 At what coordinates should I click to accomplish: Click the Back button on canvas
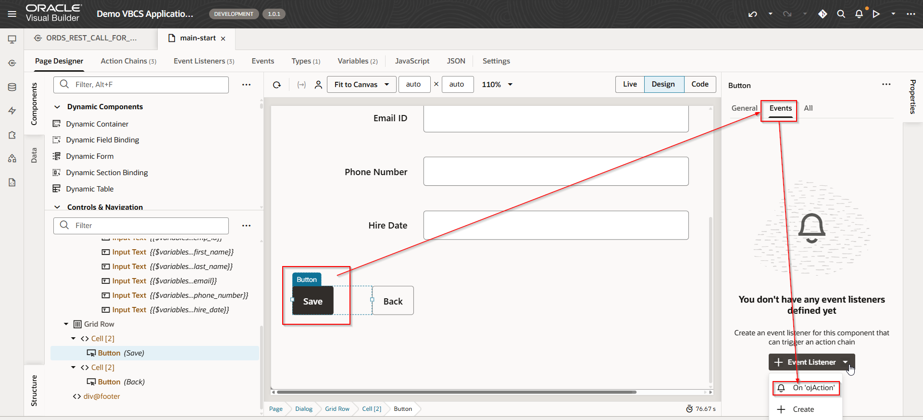[393, 301]
